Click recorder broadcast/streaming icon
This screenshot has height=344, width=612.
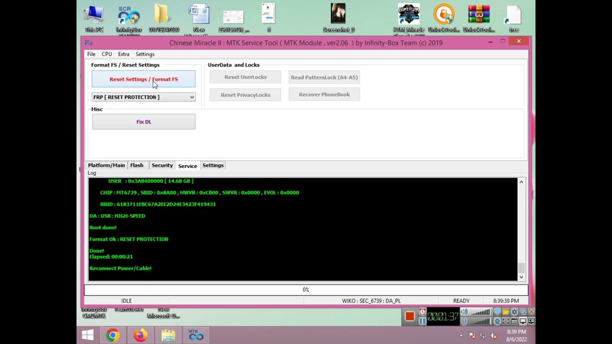[x=497, y=312]
